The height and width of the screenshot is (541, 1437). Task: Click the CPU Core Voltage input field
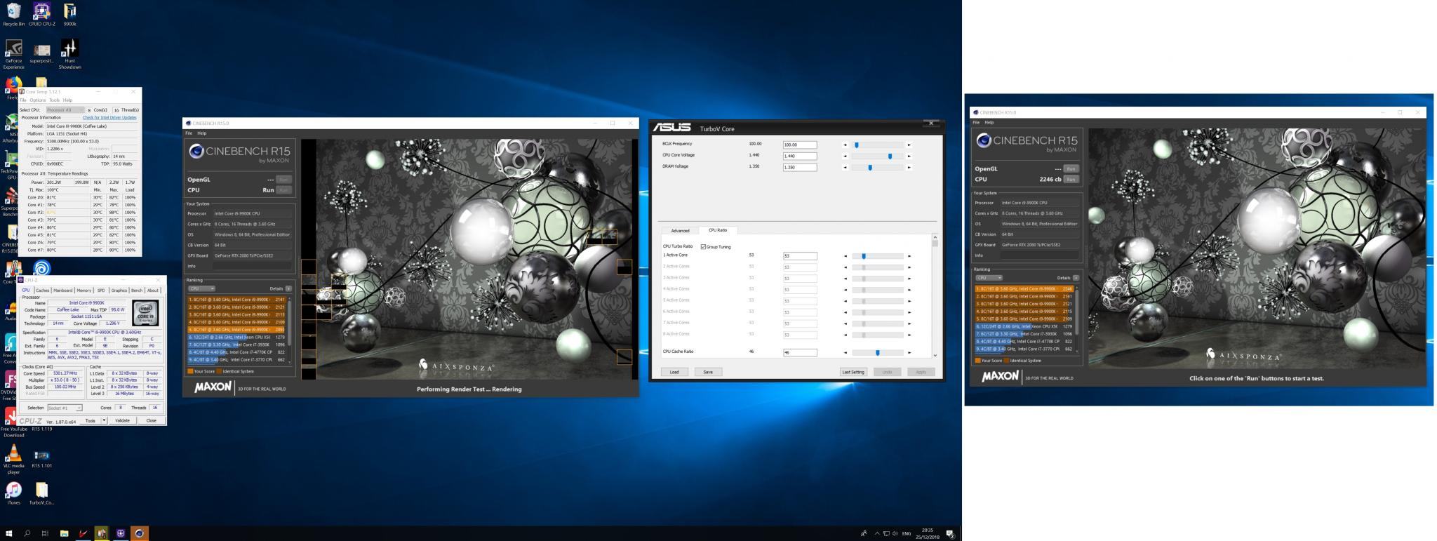(800, 156)
